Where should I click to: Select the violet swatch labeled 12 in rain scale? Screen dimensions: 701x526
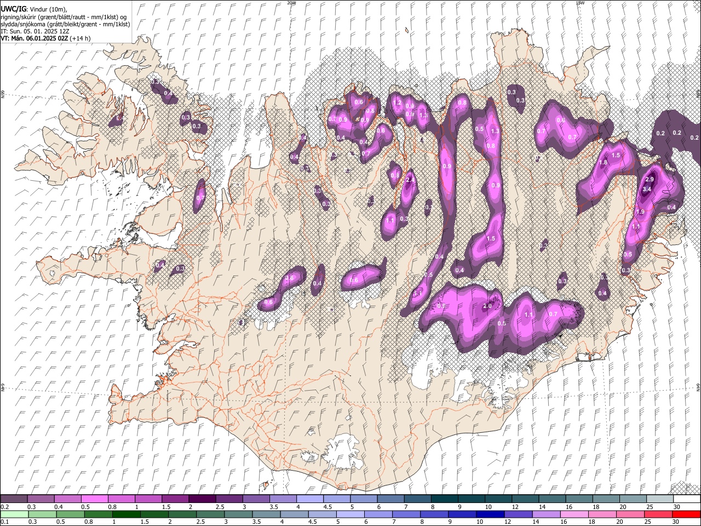tap(519, 514)
